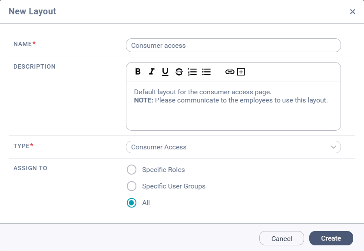Click the DESCRIPTION field label
The height and width of the screenshot is (251, 364).
34,66
